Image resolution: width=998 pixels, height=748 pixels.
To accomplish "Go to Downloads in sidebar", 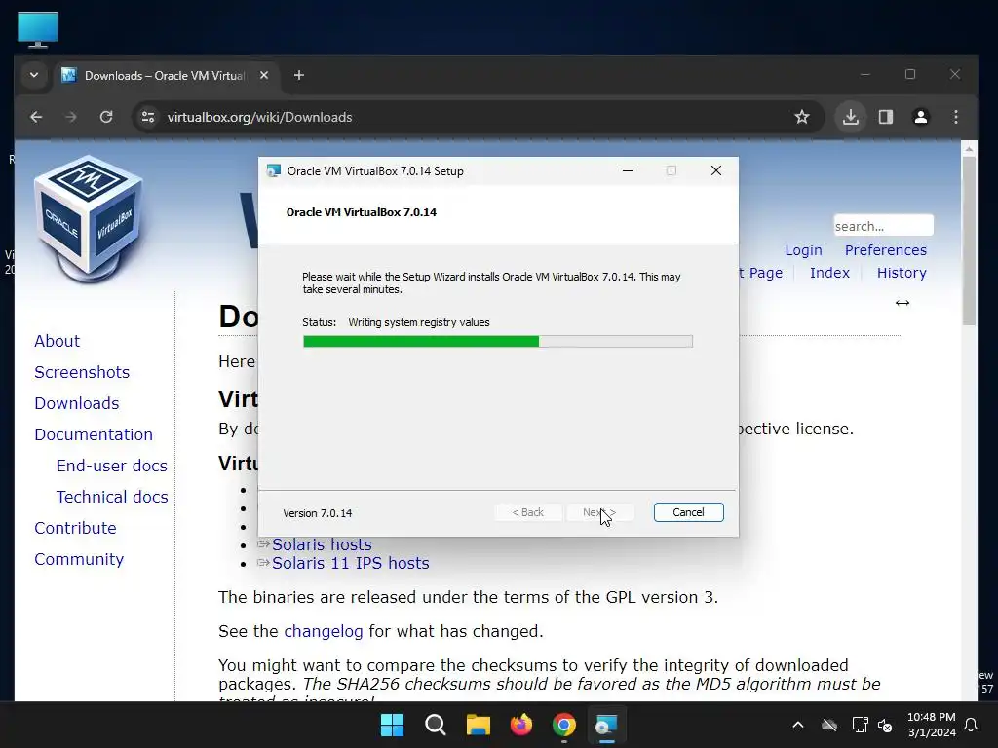I will pos(76,403).
